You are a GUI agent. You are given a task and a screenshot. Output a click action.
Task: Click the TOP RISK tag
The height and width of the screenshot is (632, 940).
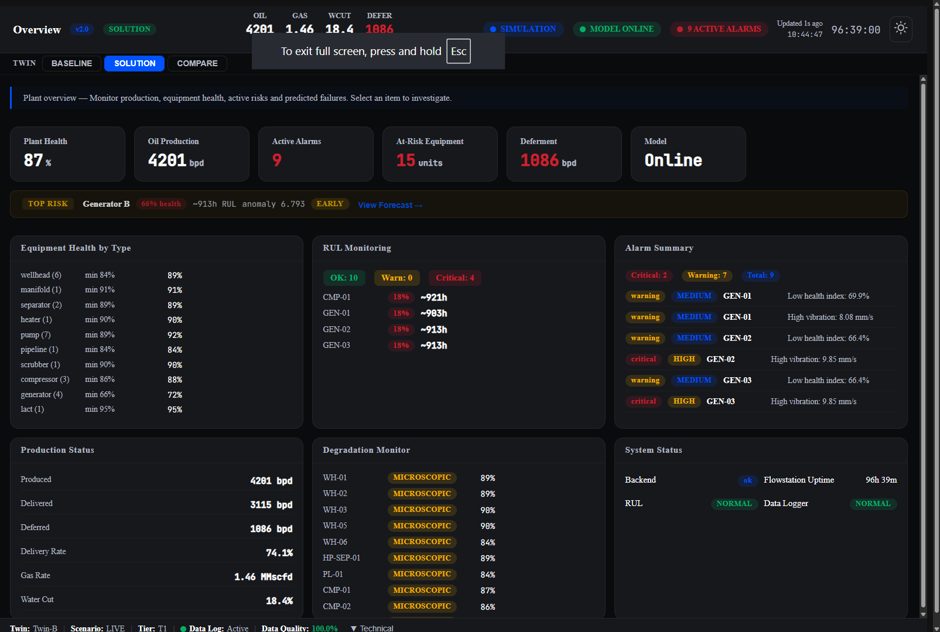point(48,204)
